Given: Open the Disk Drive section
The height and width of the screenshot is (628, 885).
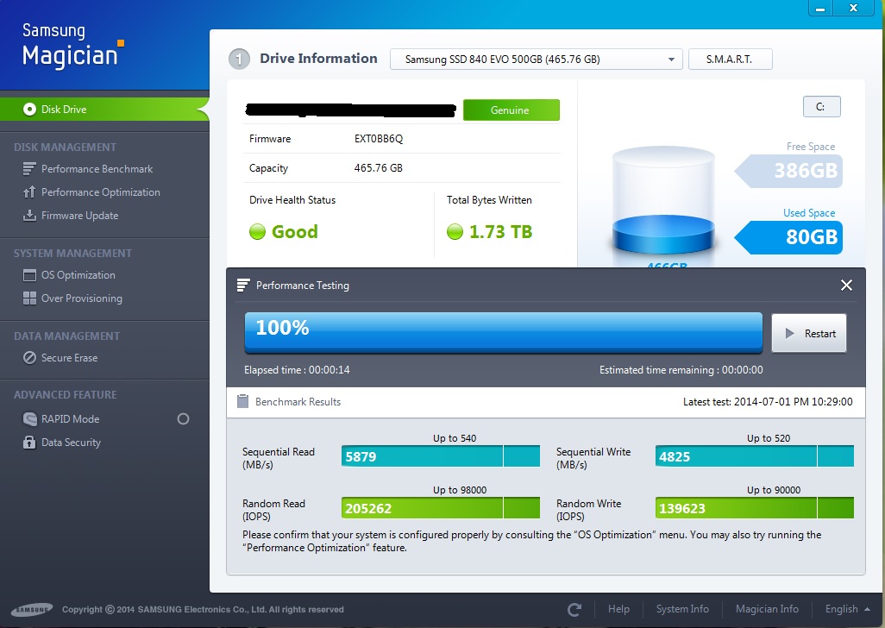Looking at the screenshot, I should [x=104, y=109].
